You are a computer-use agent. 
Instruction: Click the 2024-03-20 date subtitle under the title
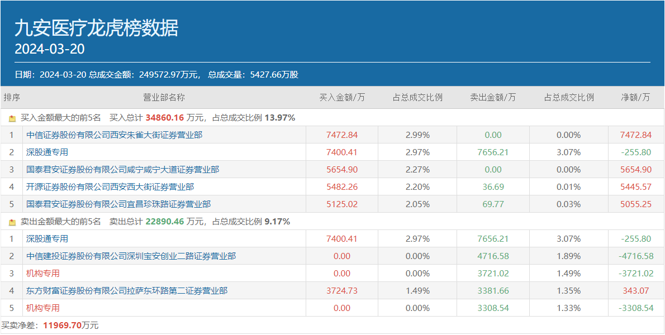(x=50, y=50)
